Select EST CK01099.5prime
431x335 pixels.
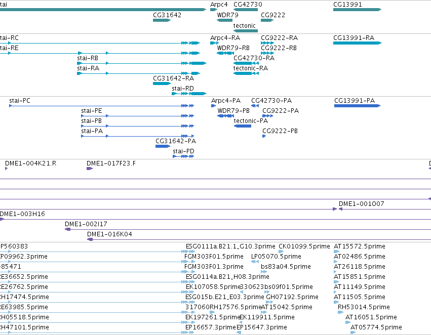point(304,246)
